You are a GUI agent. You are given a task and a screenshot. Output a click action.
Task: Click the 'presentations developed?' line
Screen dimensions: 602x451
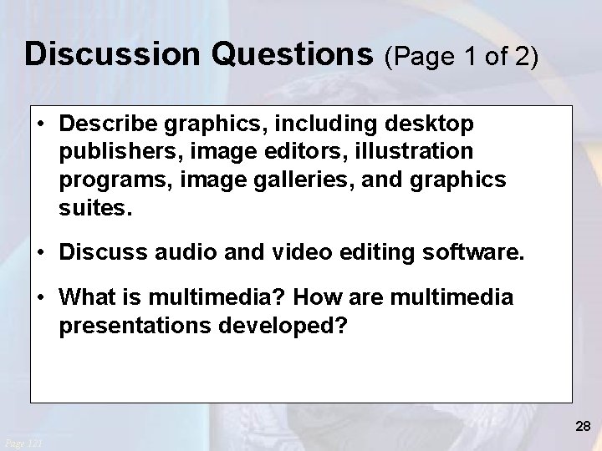pos(202,326)
